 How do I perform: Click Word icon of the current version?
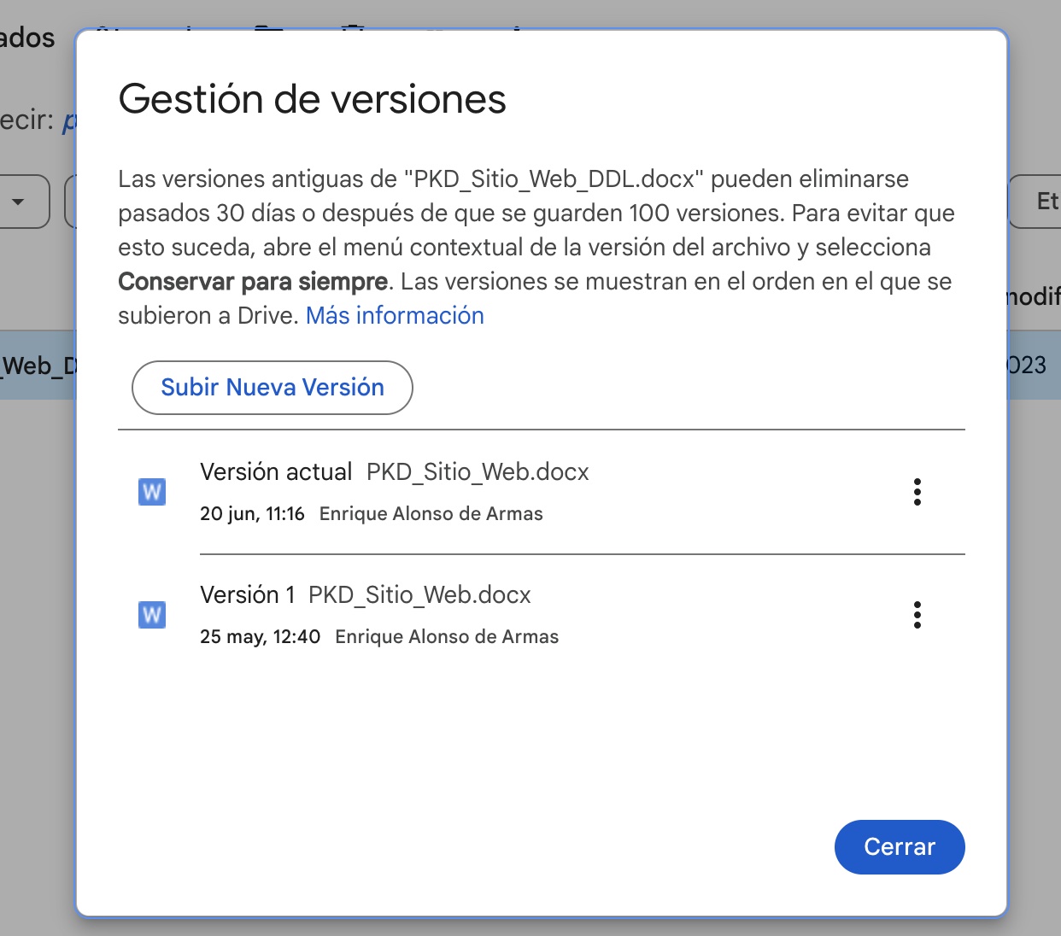tap(152, 492)
